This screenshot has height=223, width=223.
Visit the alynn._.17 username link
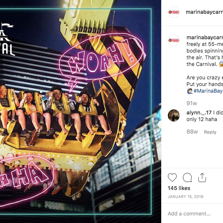point(199,113)
